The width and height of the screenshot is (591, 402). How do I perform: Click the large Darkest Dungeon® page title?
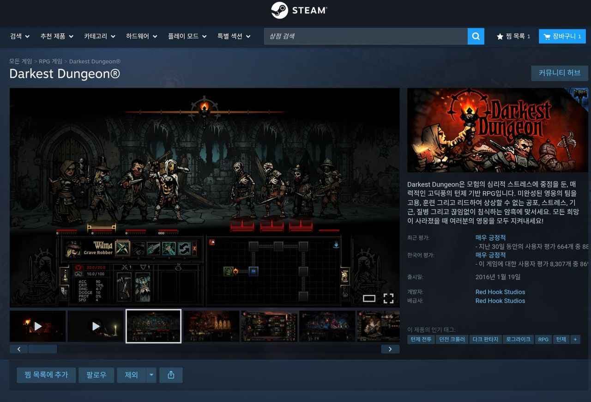65,74
